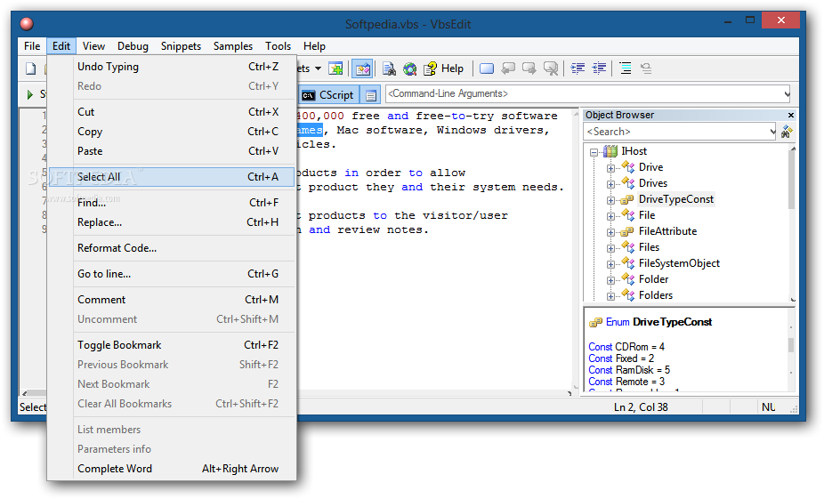Expand the Folders tree node

coord(610,297)
